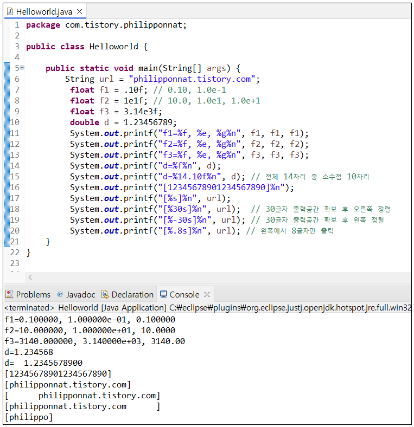Viewport: 414px width, 427px height.
Task: Open the Problems view tab
Action: pos(28,294)
